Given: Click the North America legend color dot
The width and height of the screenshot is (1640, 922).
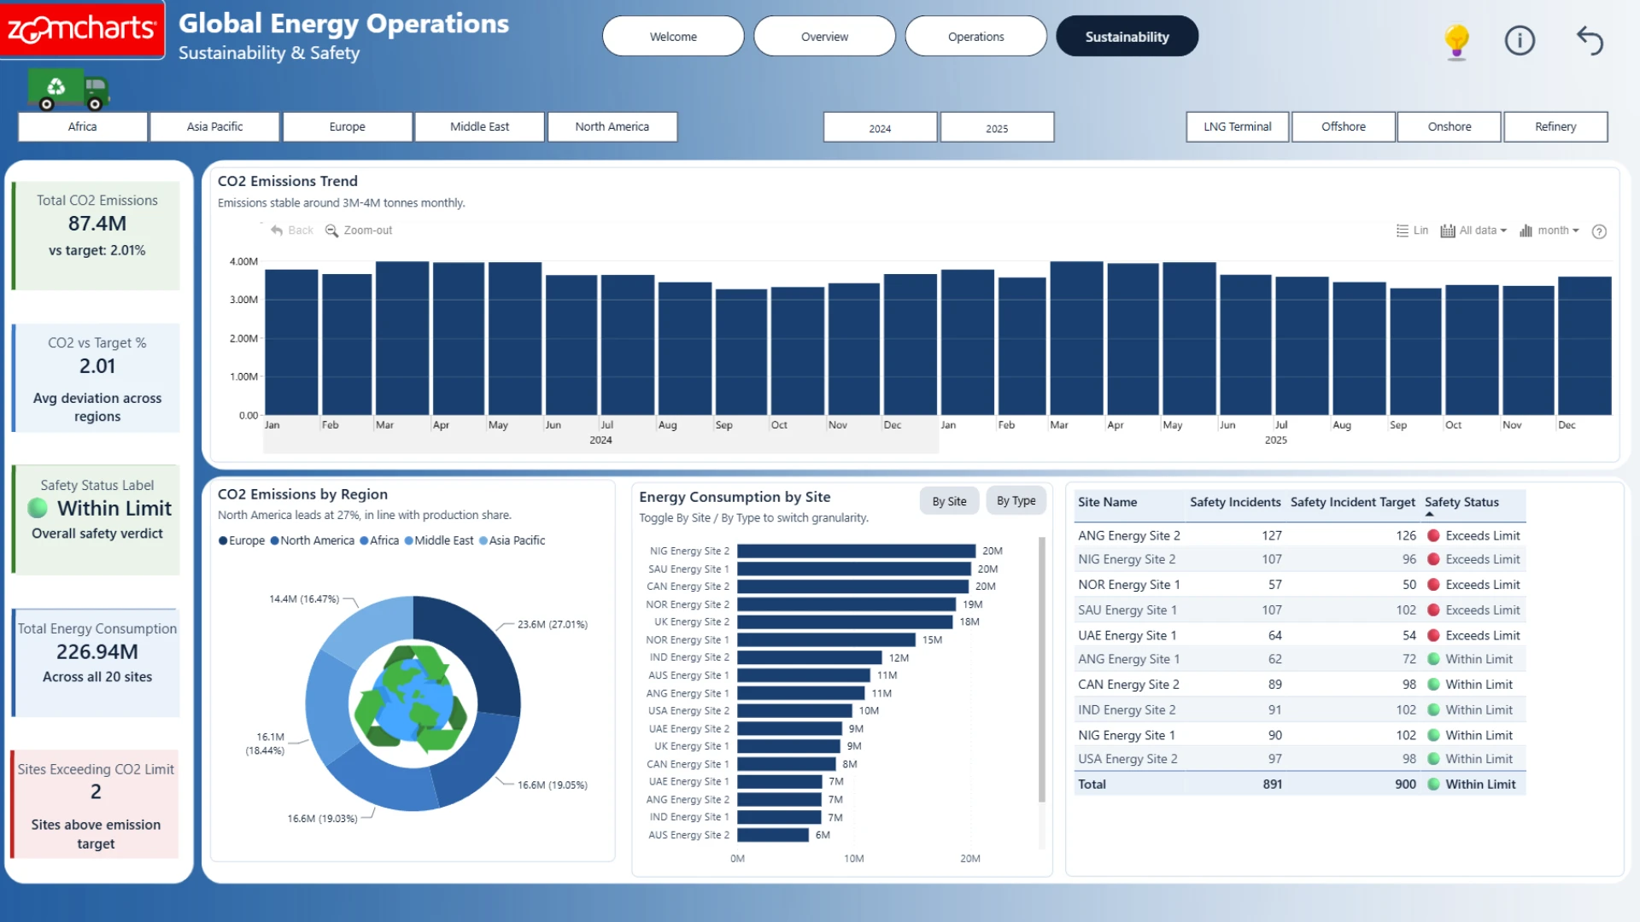Looking at the screenshot, I should coord(274,540).
